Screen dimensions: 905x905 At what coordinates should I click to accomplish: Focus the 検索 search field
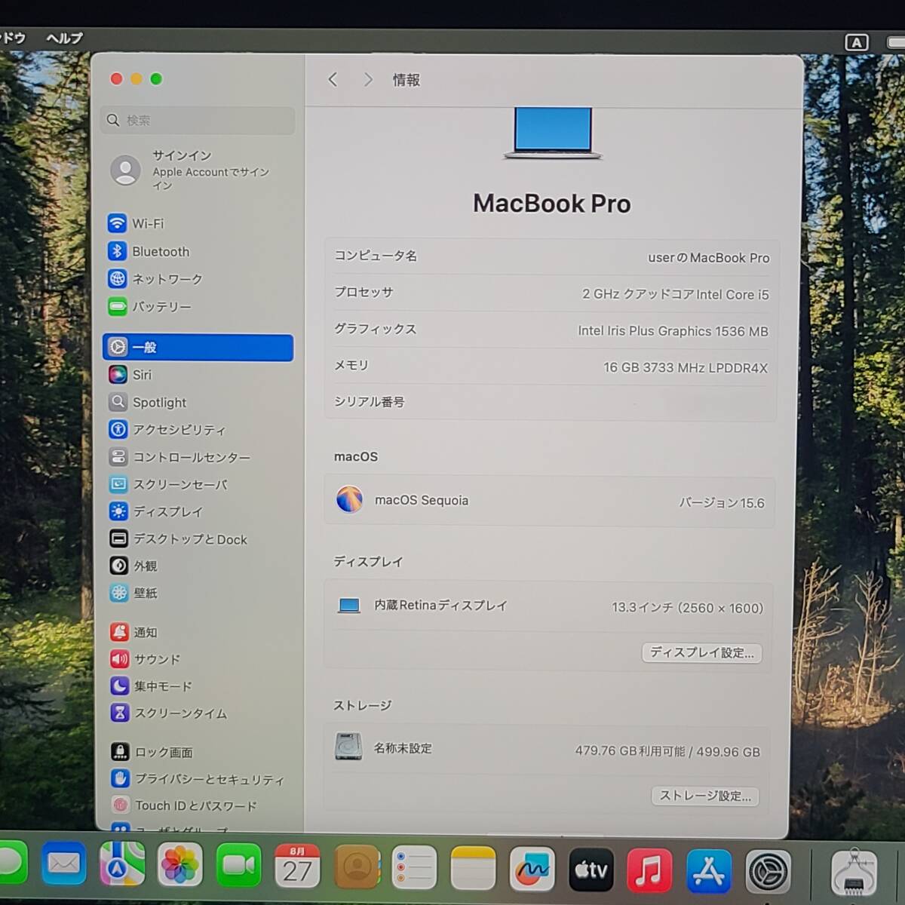coord(198,120)
